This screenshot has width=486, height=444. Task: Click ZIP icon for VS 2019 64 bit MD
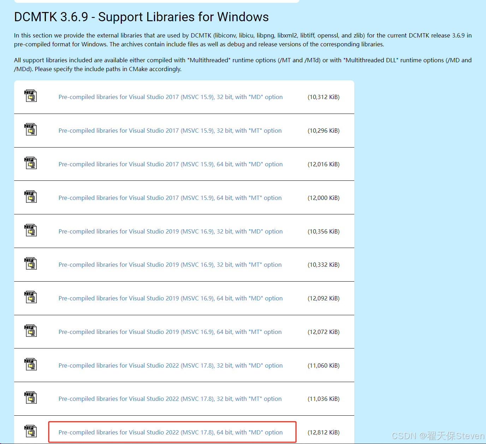[31, 297]
